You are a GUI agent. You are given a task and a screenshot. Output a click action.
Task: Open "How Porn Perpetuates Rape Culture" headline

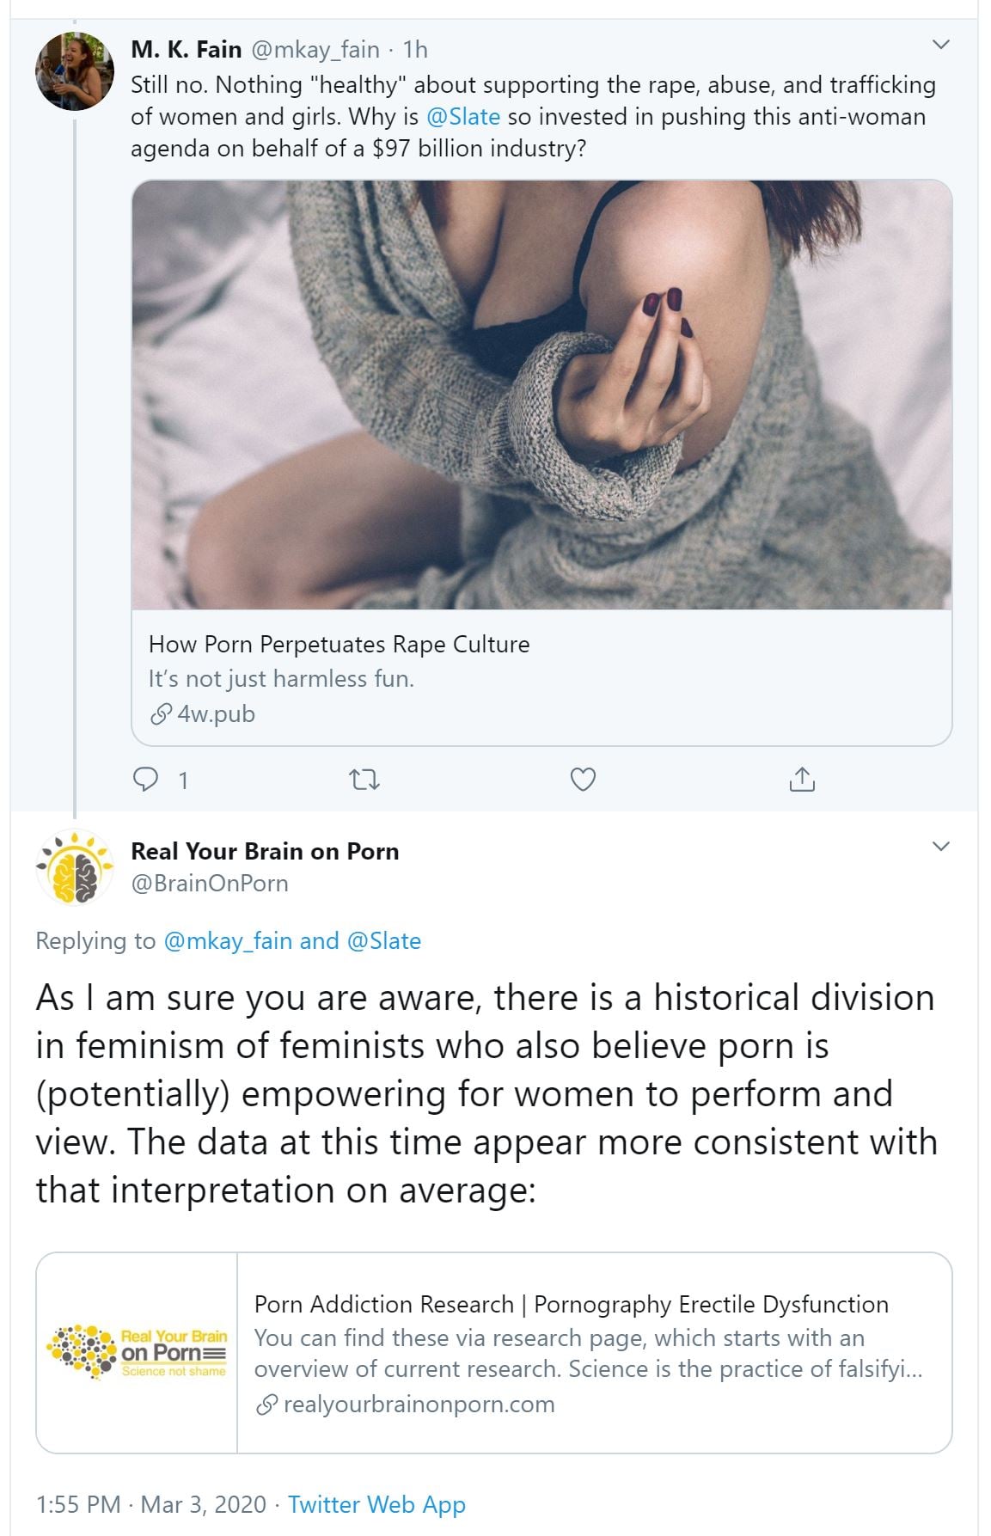coord(339,645)
